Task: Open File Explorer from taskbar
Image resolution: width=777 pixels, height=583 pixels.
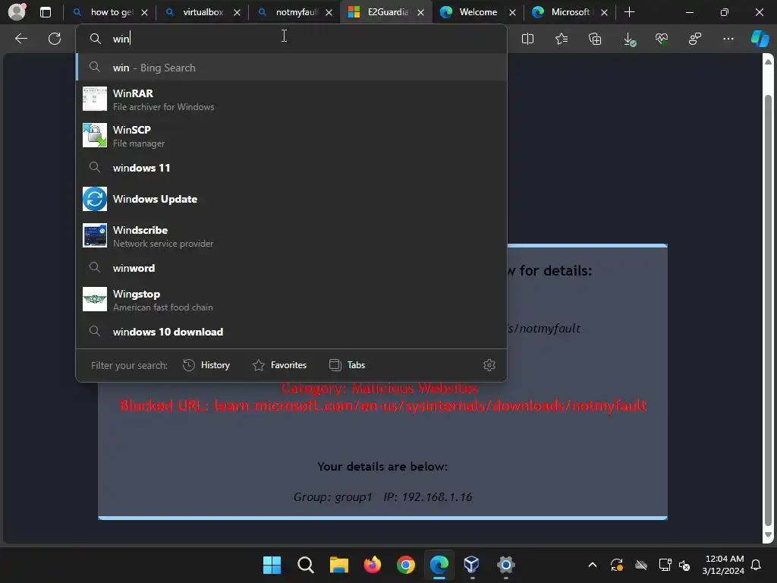Action: [339, 565]
